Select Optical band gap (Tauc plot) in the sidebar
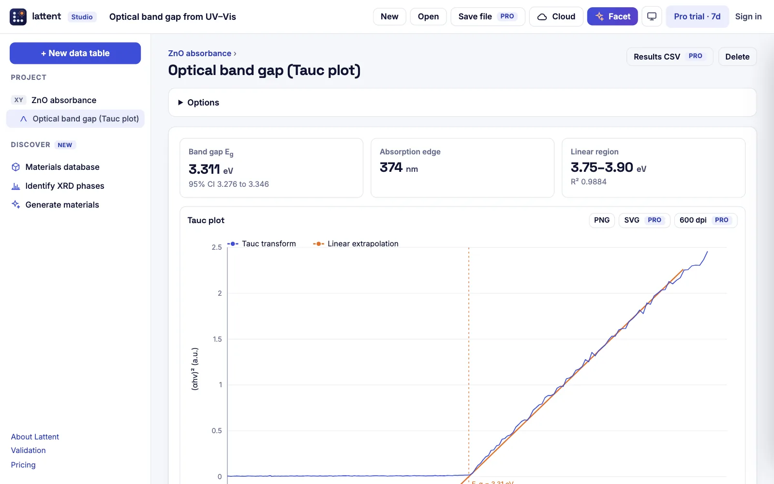The width and height of the screenshot is (774, 484). [75, 119]
